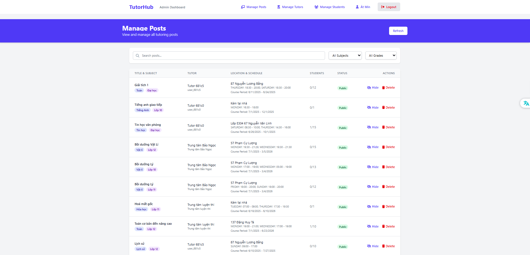Click the Admin Dashboard label
This screenshot has width=530, height=255.
click(x=172, y=7)
